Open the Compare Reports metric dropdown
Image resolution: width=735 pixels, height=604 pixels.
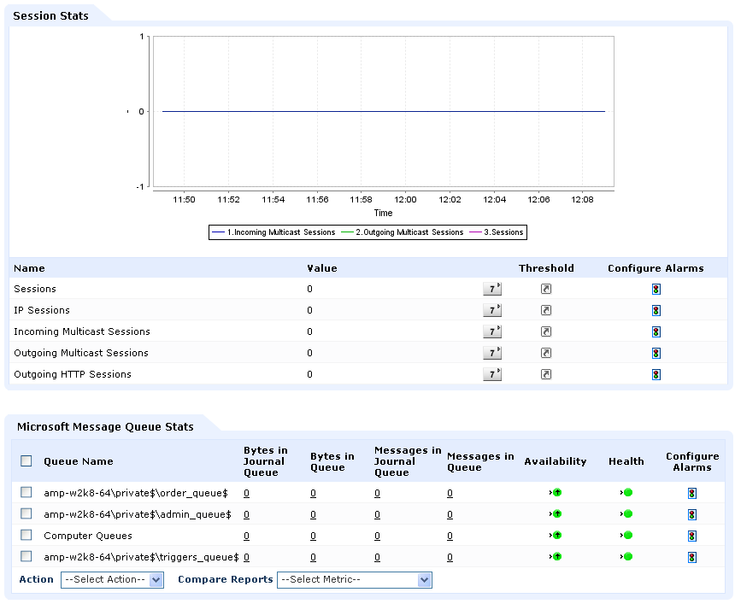tap(355, 579)
